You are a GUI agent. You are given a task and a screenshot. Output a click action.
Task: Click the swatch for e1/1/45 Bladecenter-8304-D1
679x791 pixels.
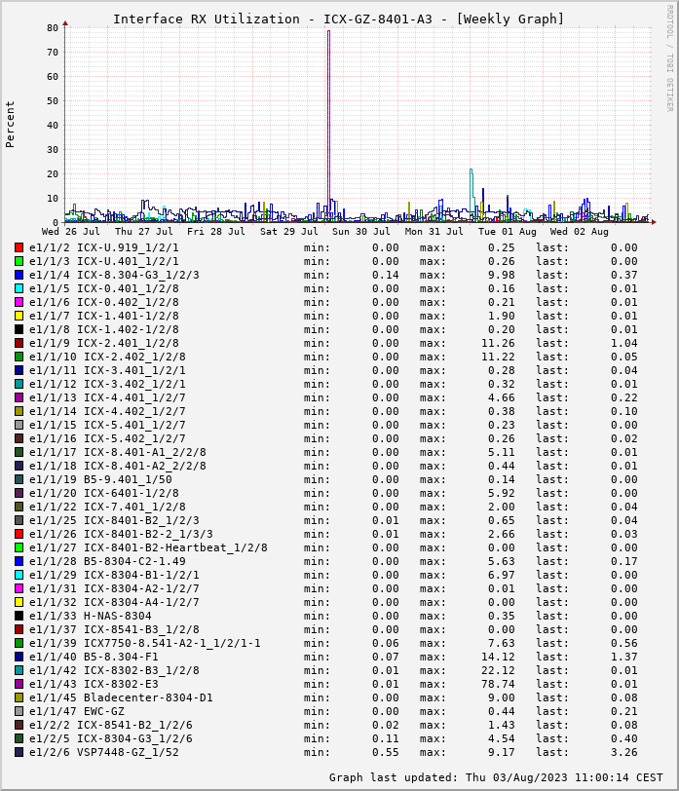[x=19, y=697]
